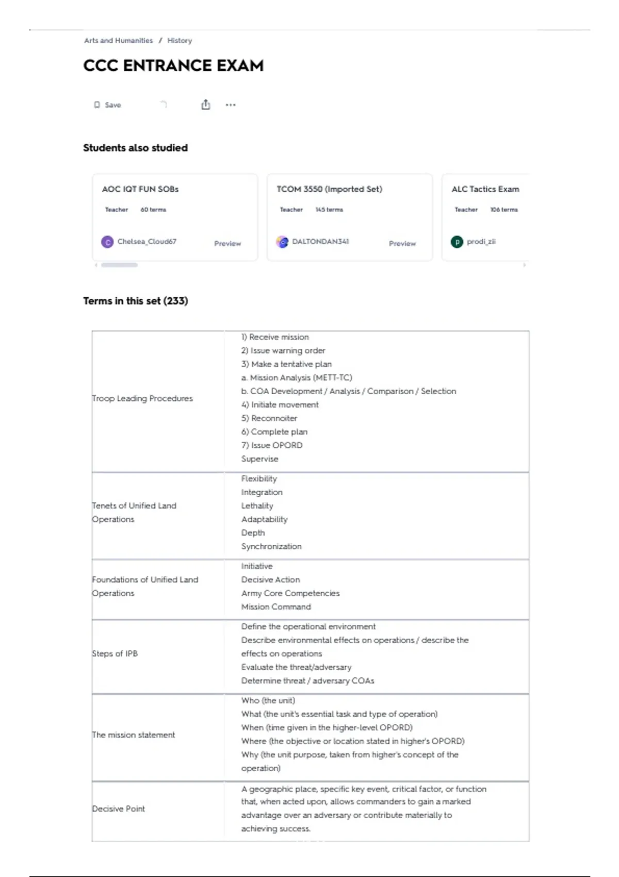The height and width of the screenshot is (877, 619).
Task: Click the Chelsea_Cloud67 username
Action: tap(147, 241)
